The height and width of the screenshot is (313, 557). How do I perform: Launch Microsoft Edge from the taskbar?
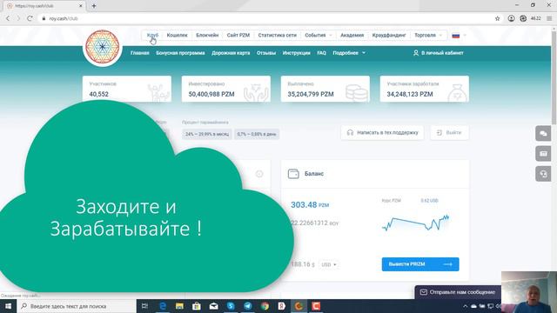coord(163,306)
